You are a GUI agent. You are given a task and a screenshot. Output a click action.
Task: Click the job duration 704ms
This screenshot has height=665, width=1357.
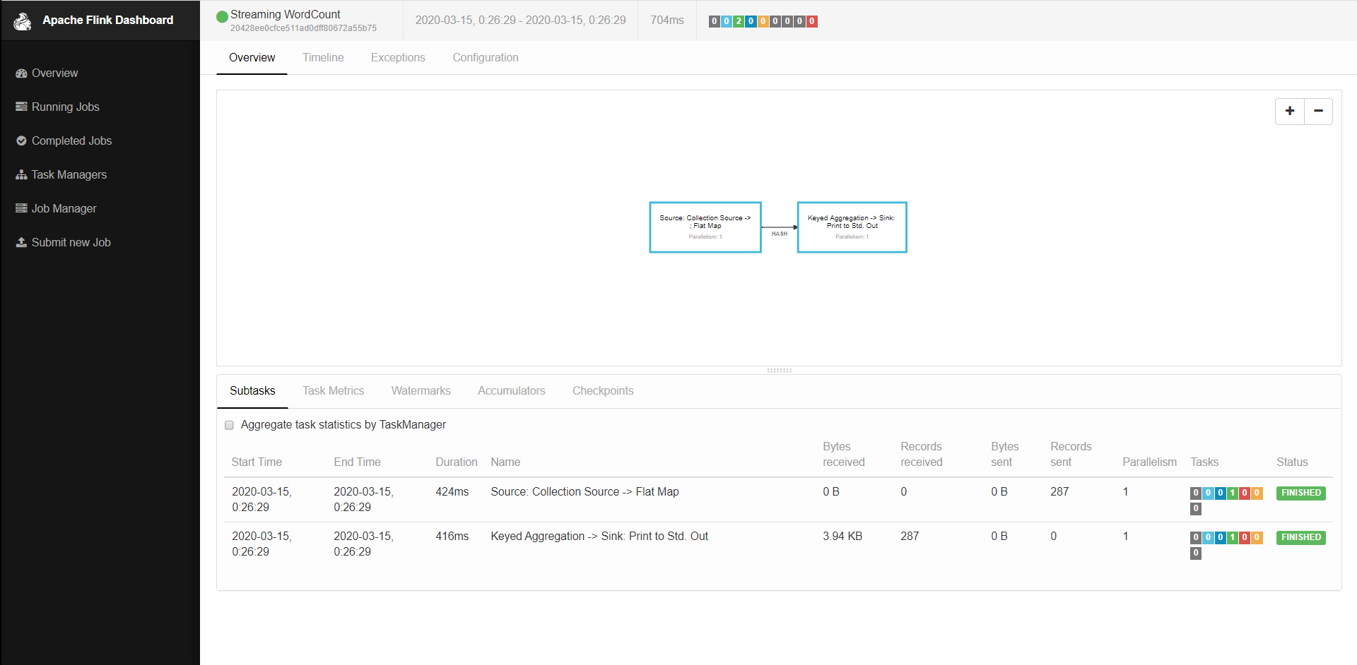click(x=666, y=20)
